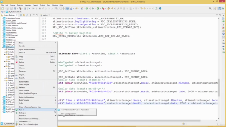This screenshot has height=127, width=226.
Task: Click the magnifier Search icon top right
Action: (x=210, y=8)
